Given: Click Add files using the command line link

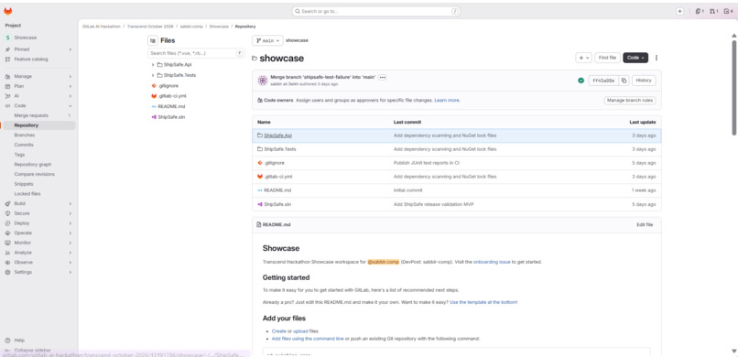Looking at the screenshot, I should [x=308, y=339].
